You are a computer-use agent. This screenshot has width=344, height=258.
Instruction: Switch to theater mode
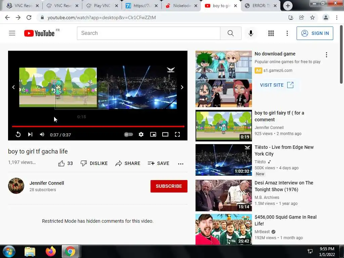point(165,134)
